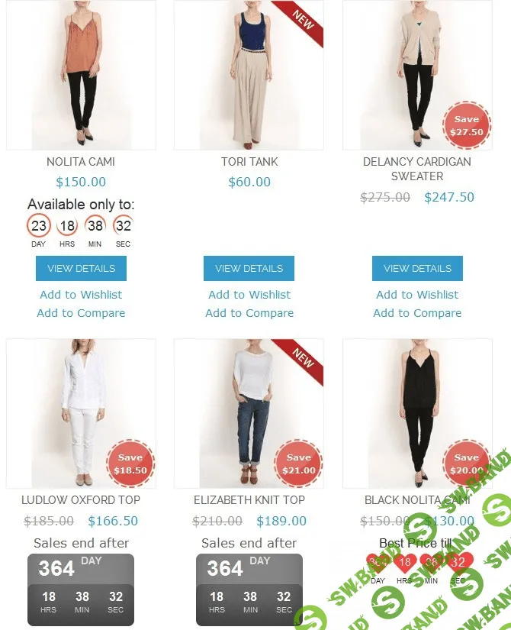Screen dimensions: 511x630
Task: Open the Black Nolita Cami product image
Action: click(417, 413)
